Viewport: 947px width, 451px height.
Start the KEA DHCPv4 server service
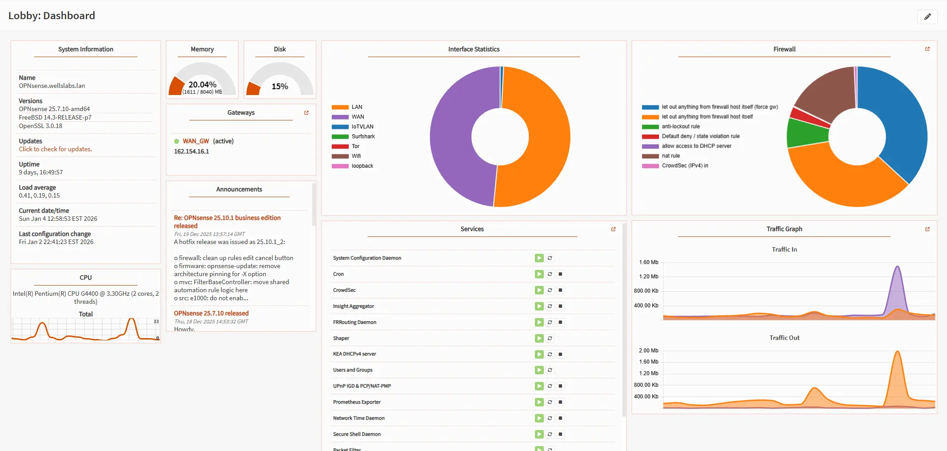539,354
